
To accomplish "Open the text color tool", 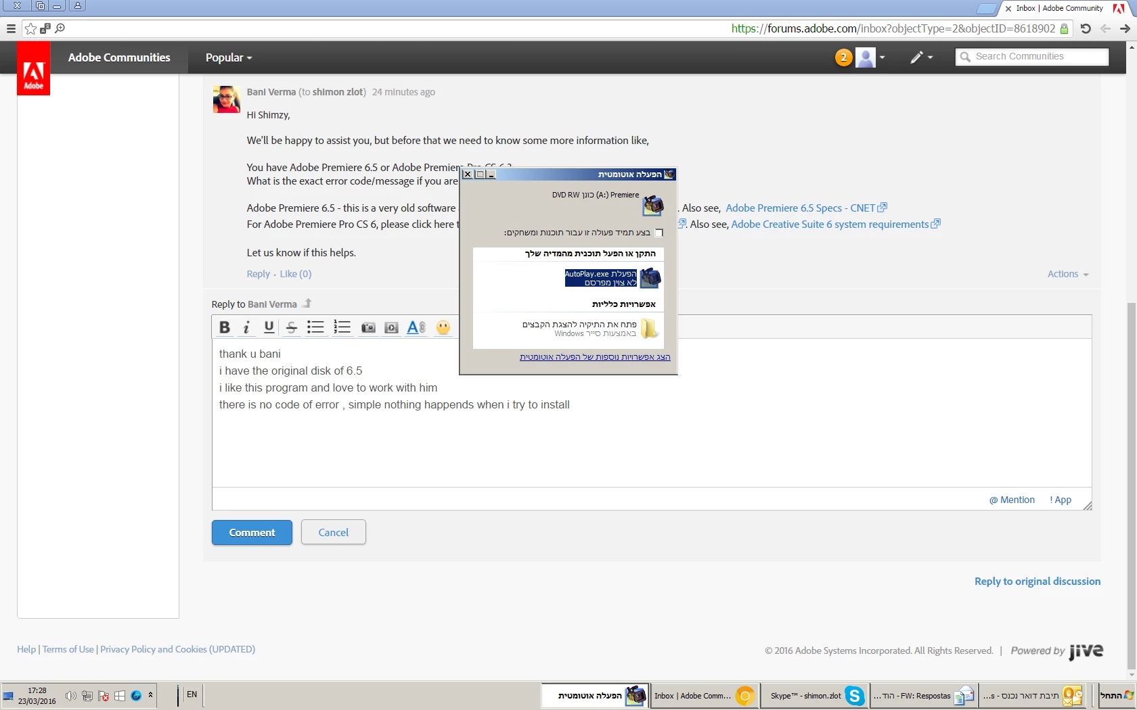I will (x=416, y=327).
